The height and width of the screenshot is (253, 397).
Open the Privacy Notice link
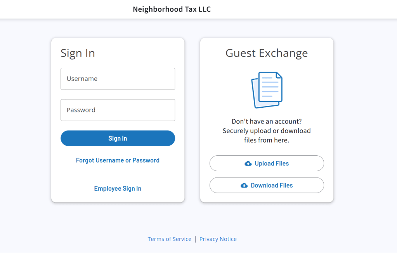pyautogui.click(x=218, y=239)
